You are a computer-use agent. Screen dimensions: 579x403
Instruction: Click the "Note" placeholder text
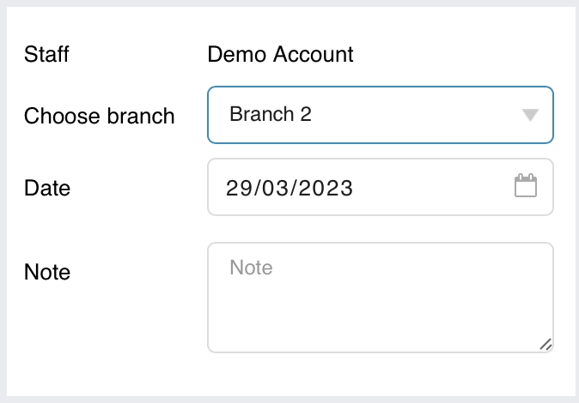tap(251, 268)
